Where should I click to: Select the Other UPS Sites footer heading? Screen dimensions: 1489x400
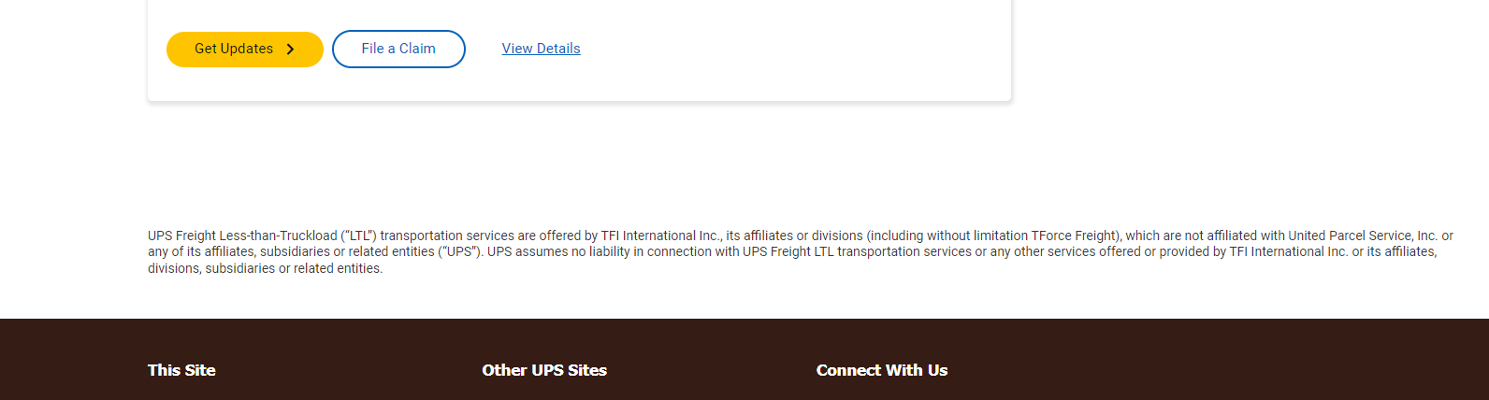[x=544, y=370]
